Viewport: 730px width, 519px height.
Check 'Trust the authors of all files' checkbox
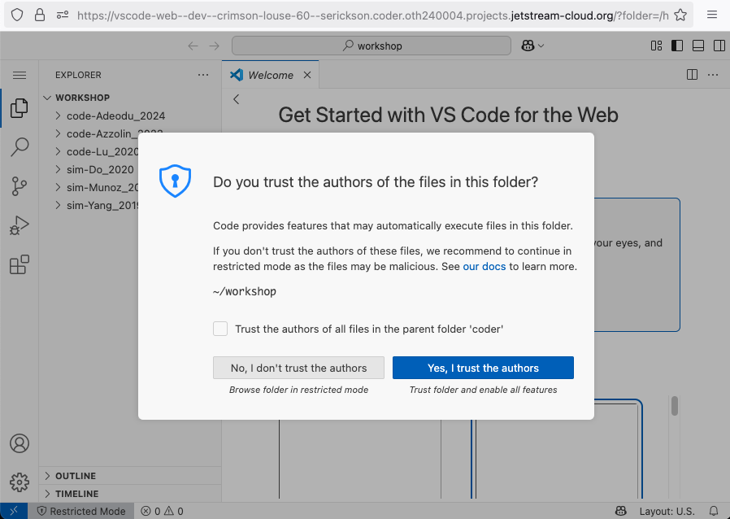point(220,329)
